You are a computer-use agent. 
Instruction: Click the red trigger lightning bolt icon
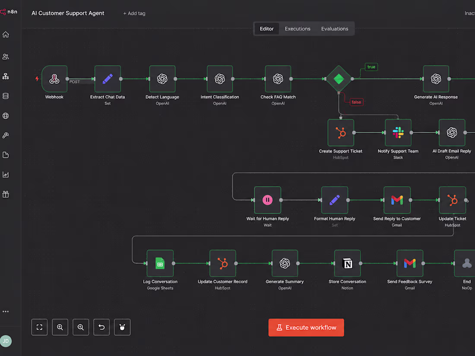[x=37, y=79]
